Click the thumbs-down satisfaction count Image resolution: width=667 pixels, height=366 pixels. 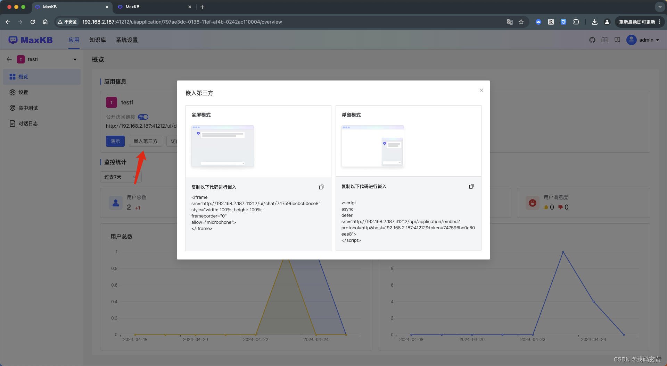[x=563, y=207]
